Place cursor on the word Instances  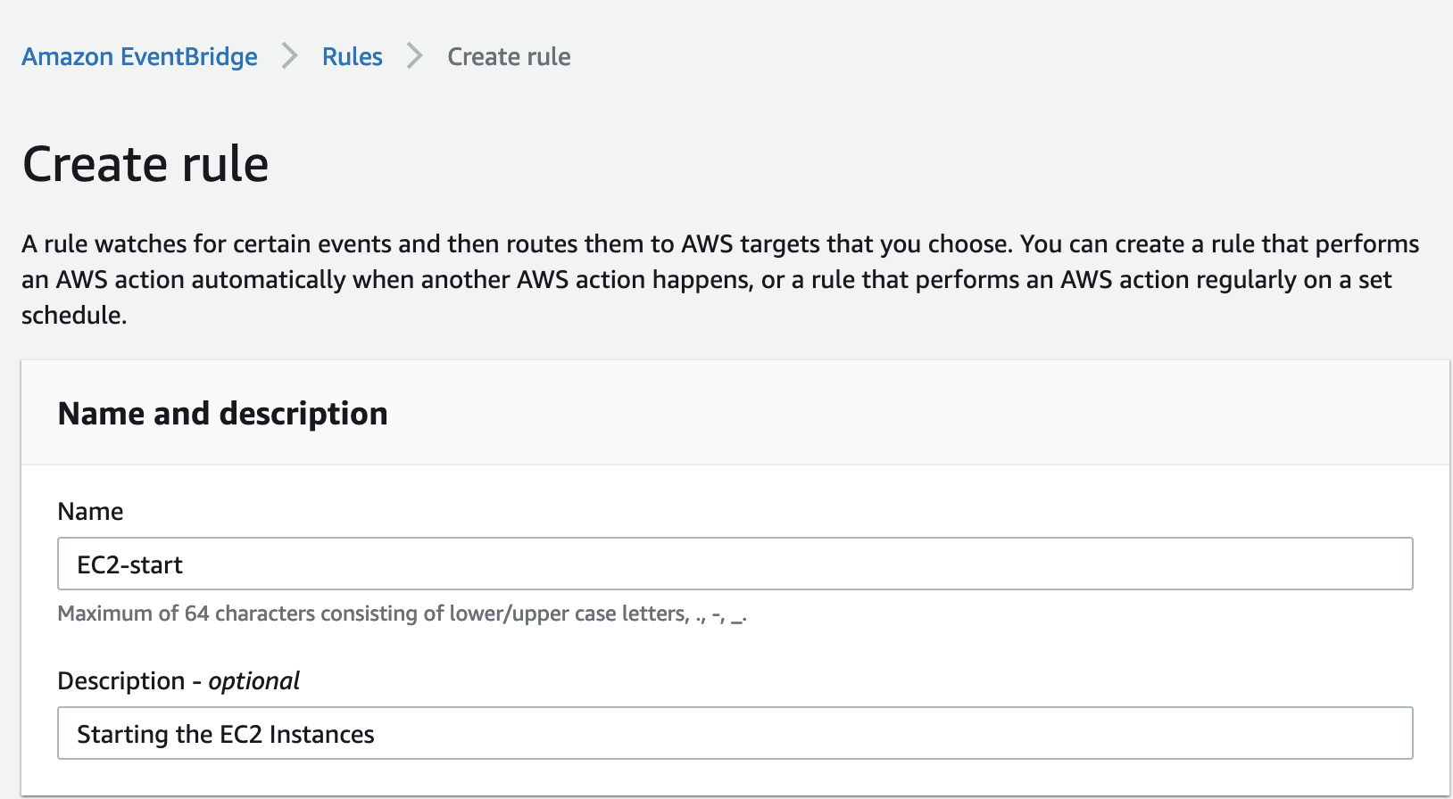(x=321, y=735)
